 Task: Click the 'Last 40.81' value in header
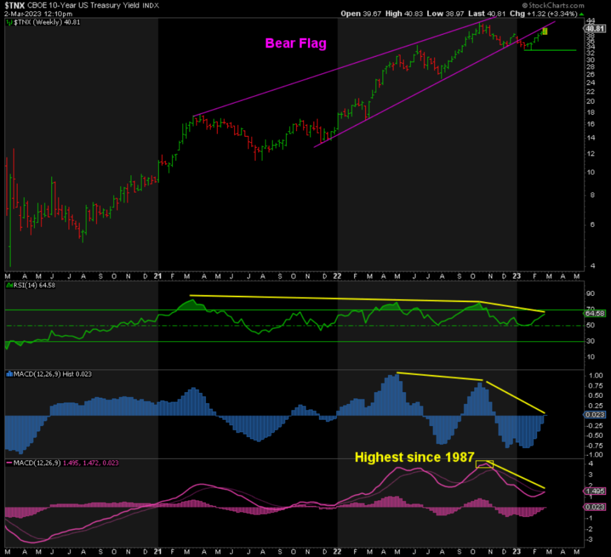coord(487,14)
